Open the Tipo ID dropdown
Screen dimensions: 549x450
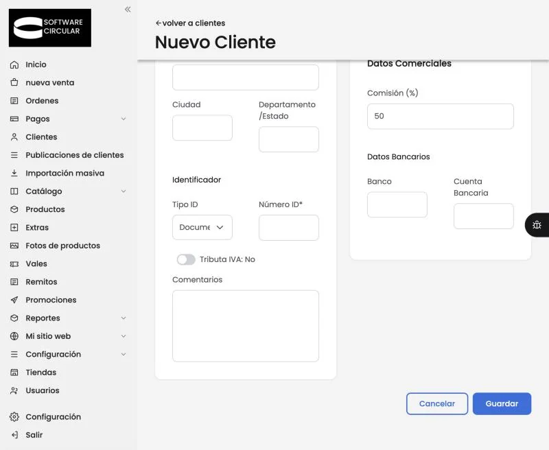click(202, 228)
